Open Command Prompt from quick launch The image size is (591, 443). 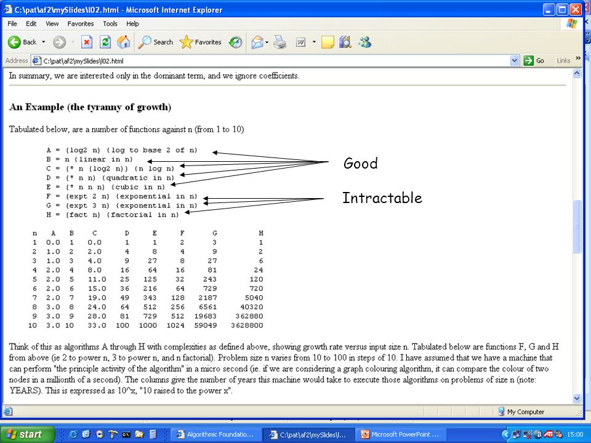click(x=126, y=434)
